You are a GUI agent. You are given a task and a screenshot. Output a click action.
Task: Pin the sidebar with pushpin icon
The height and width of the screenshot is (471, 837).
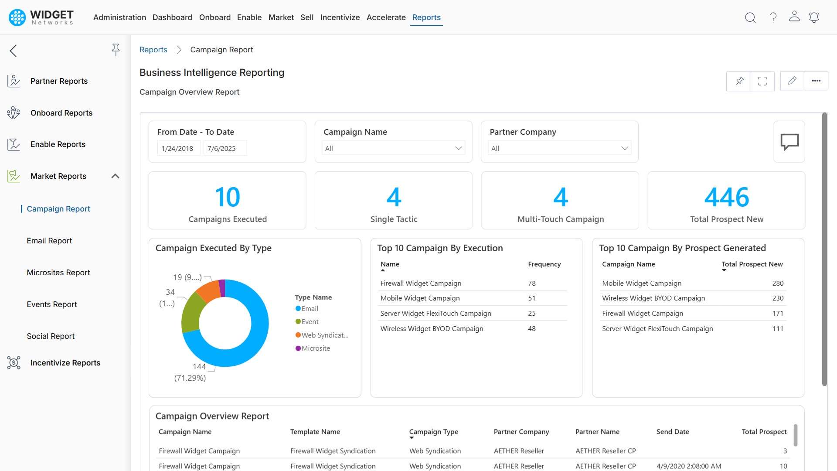pos(116,50)
